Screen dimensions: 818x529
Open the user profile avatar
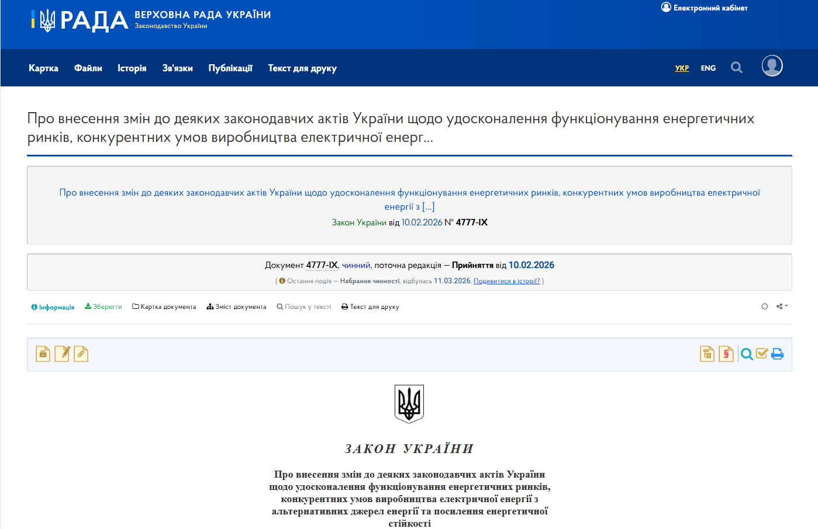772,66
